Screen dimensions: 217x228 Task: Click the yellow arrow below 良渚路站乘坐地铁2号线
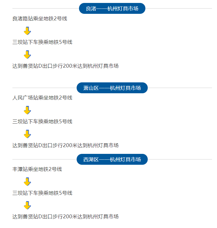(27, 31)
